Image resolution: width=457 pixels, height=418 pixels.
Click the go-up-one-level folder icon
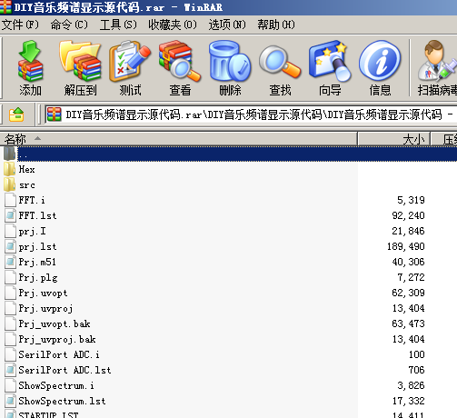(x=16, y=114)
